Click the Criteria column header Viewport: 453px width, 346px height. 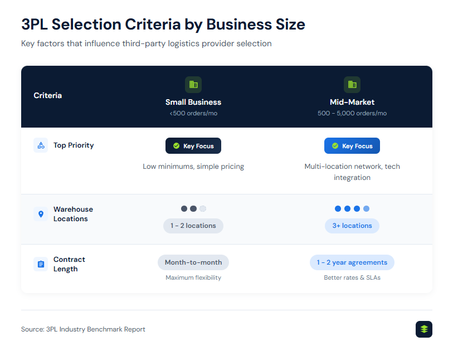coord(48,95)
